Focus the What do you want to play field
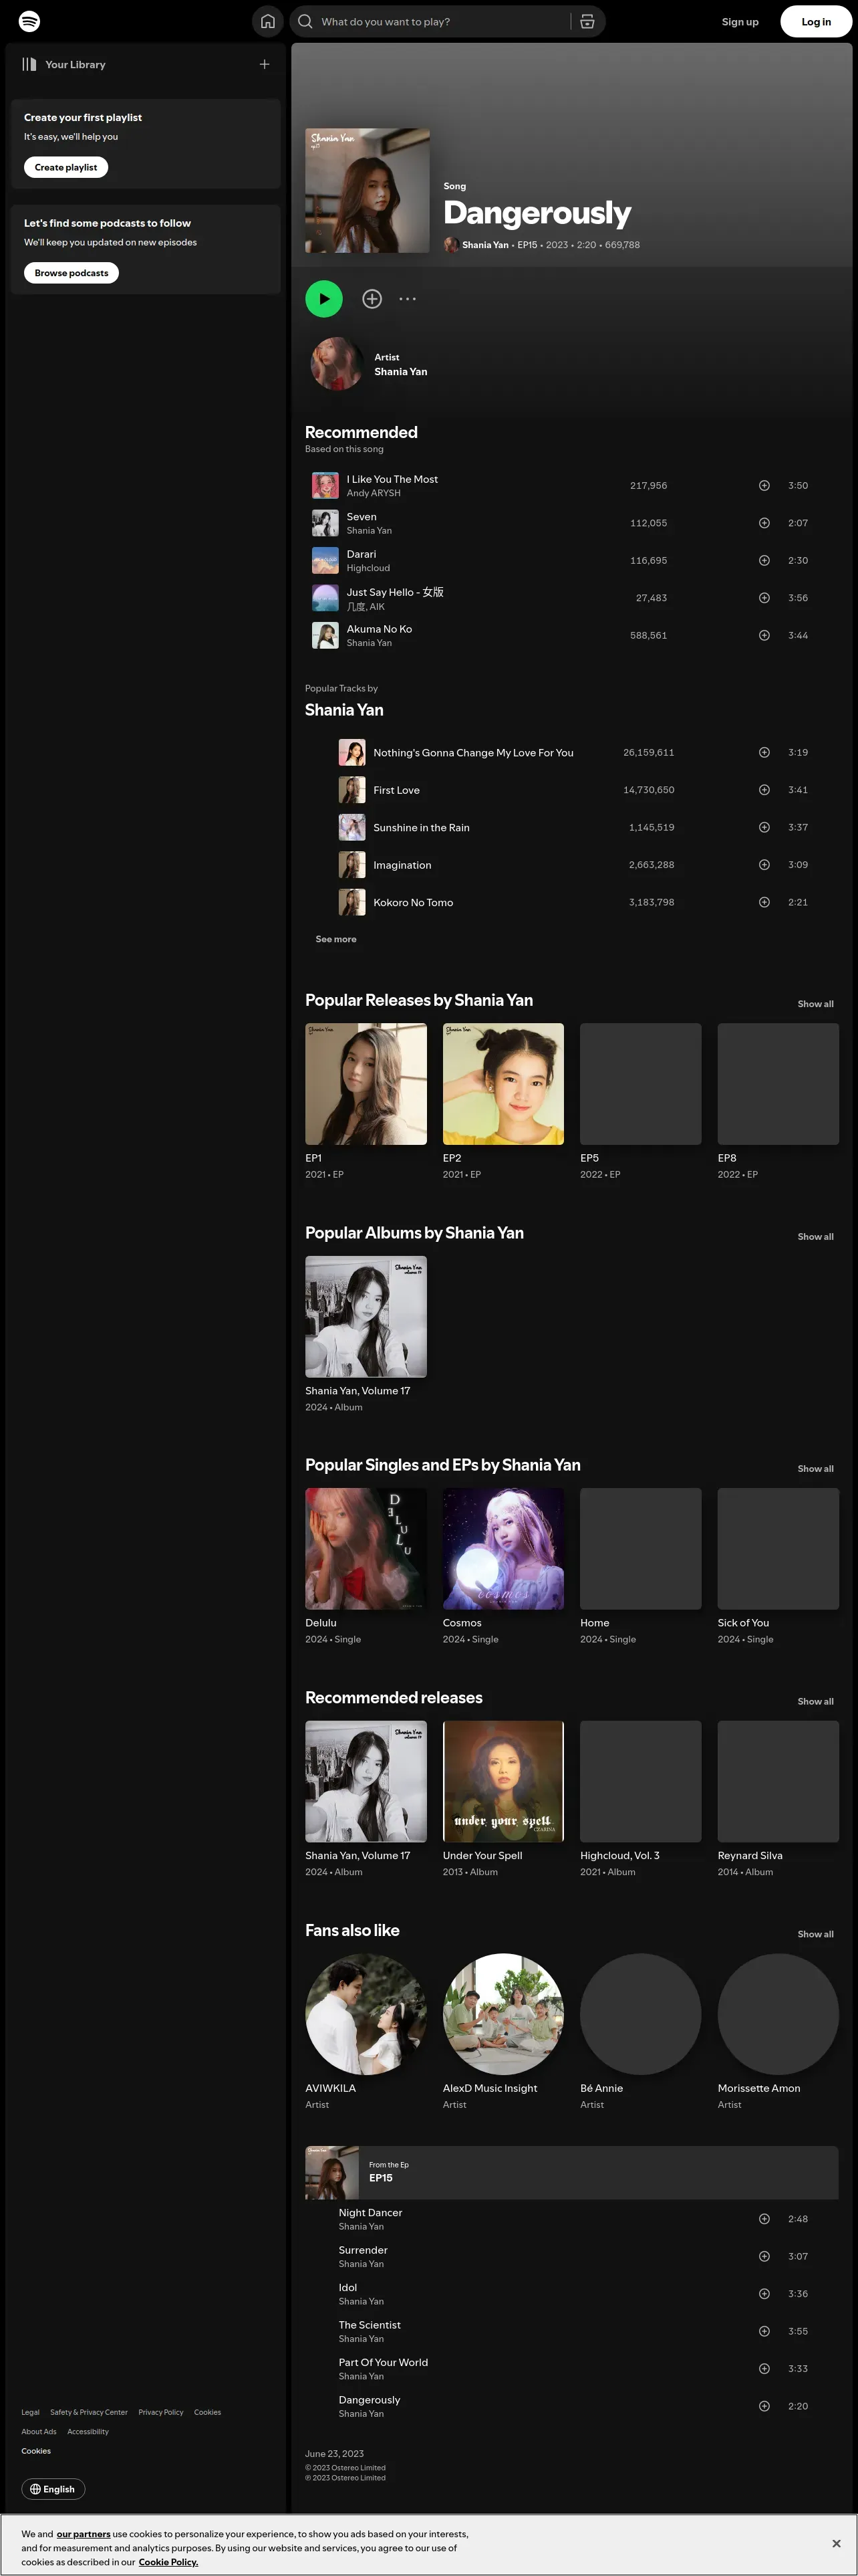This screenshot has height=2576, width=858. pos(442,21)
